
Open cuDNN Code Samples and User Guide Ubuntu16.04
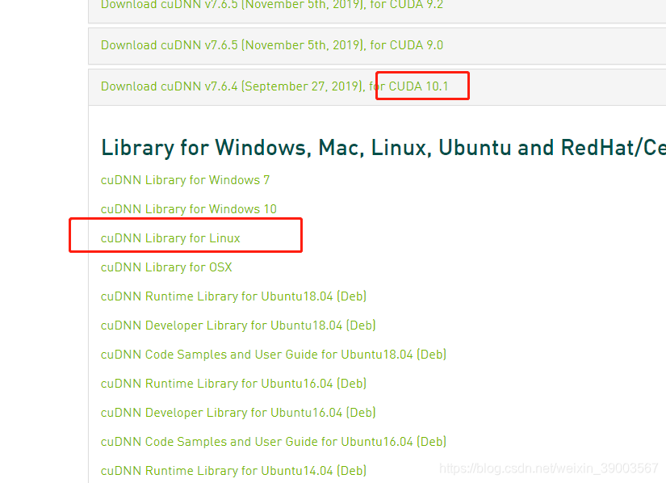274,442
